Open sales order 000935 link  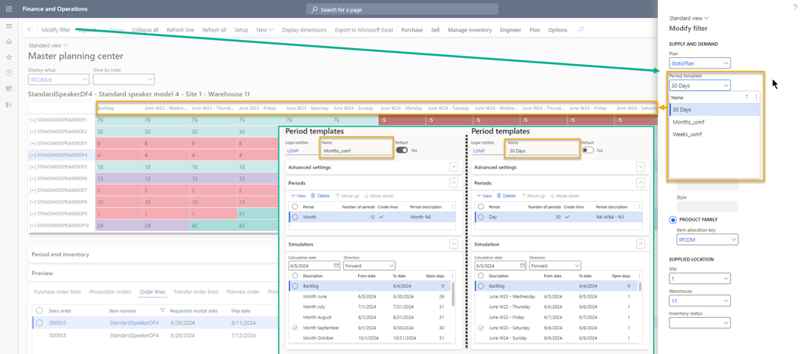(57, 322)
